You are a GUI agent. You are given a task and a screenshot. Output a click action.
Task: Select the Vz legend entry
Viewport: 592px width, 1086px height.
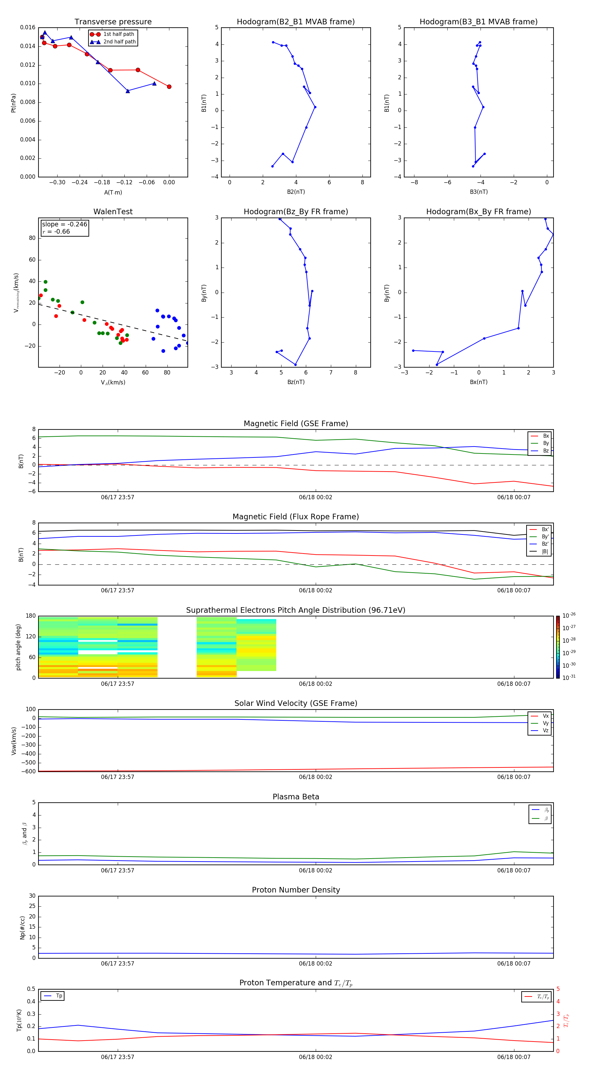[x=540, y=731]
